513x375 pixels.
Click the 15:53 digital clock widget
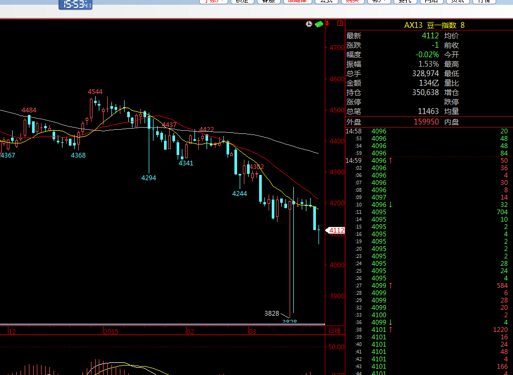click(75, 5)
